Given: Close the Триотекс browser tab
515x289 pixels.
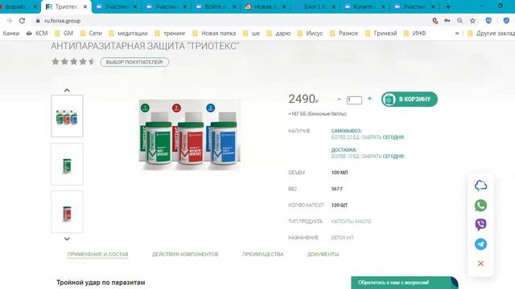Looking at the screenshot, I should click(85, 6).
